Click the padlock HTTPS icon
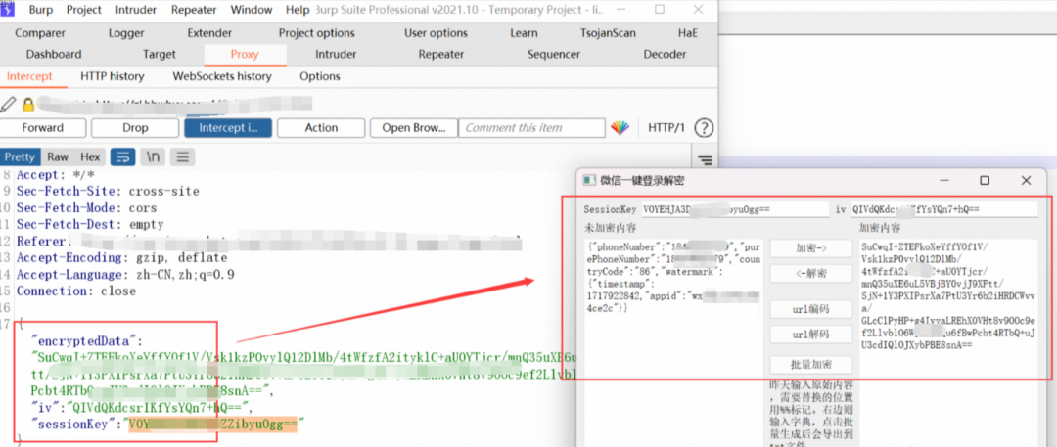The width and height of the screenshot is (1057, 447). pos(27,104)
